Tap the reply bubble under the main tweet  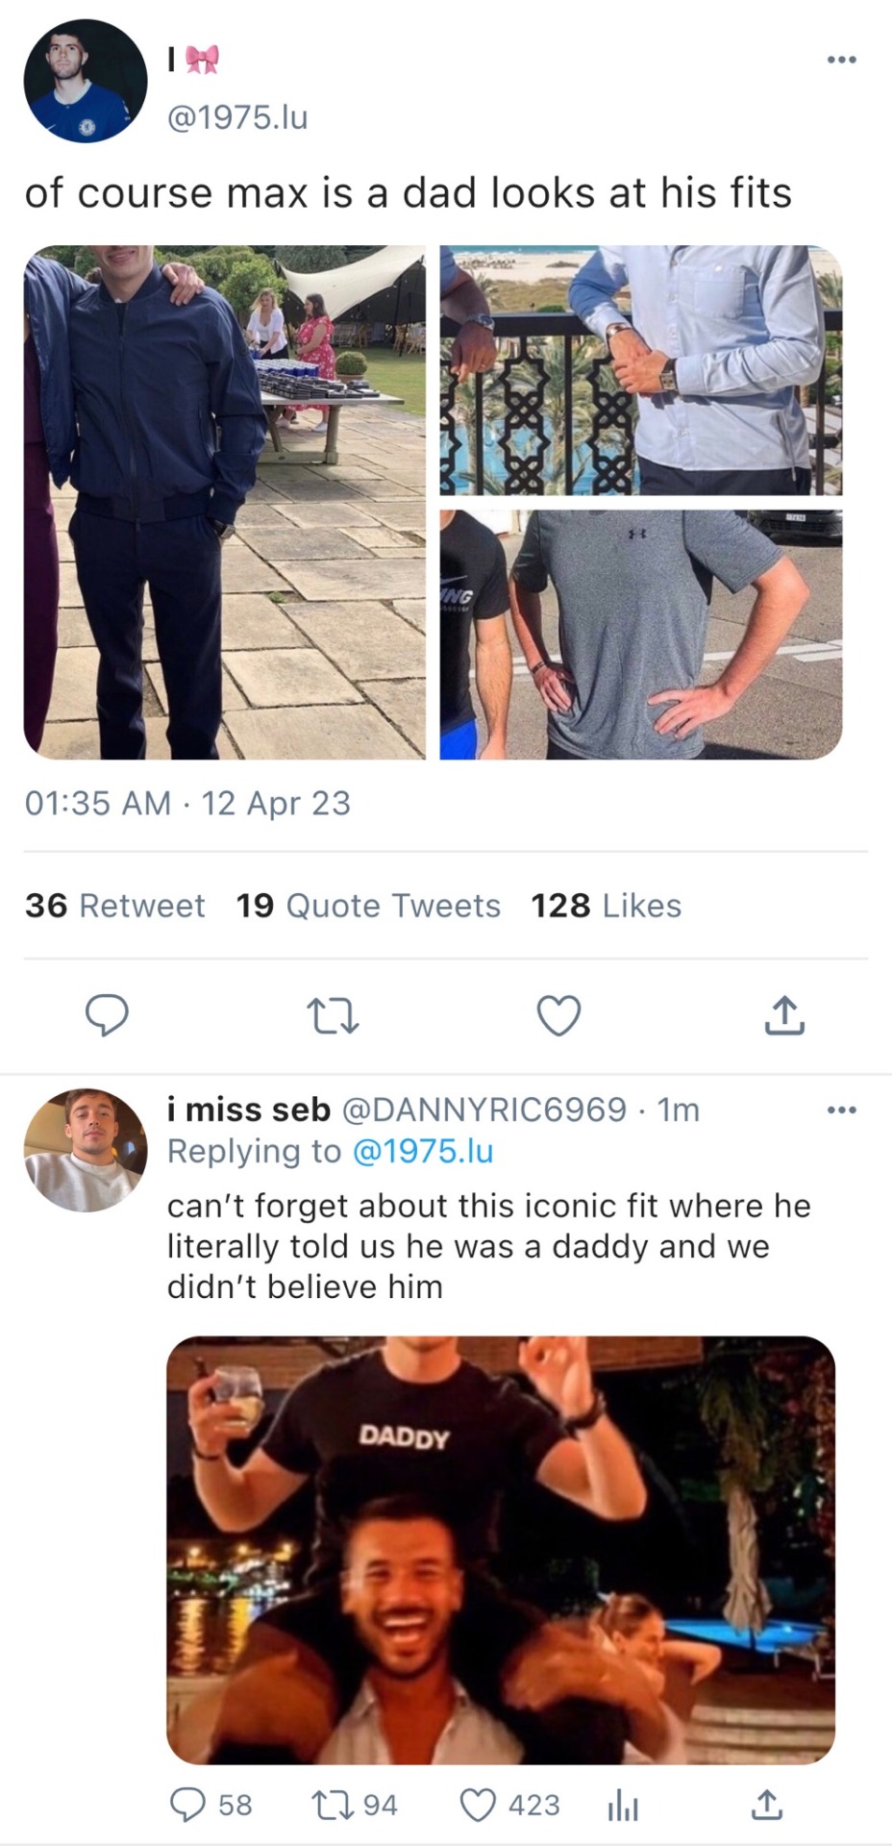pyautogui.click(x=107, y=1015)
